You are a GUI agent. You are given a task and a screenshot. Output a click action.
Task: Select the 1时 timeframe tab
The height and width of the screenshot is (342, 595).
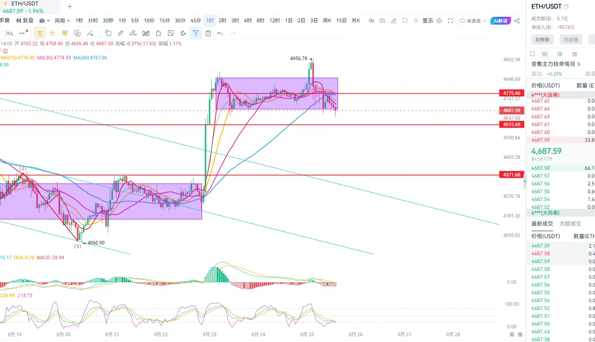[210, 20]
